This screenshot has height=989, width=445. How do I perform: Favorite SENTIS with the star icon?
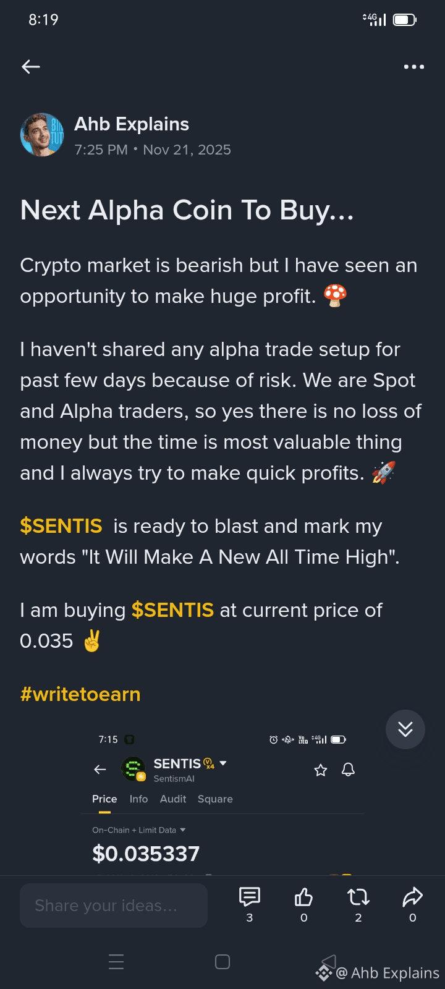pos(320,770)
